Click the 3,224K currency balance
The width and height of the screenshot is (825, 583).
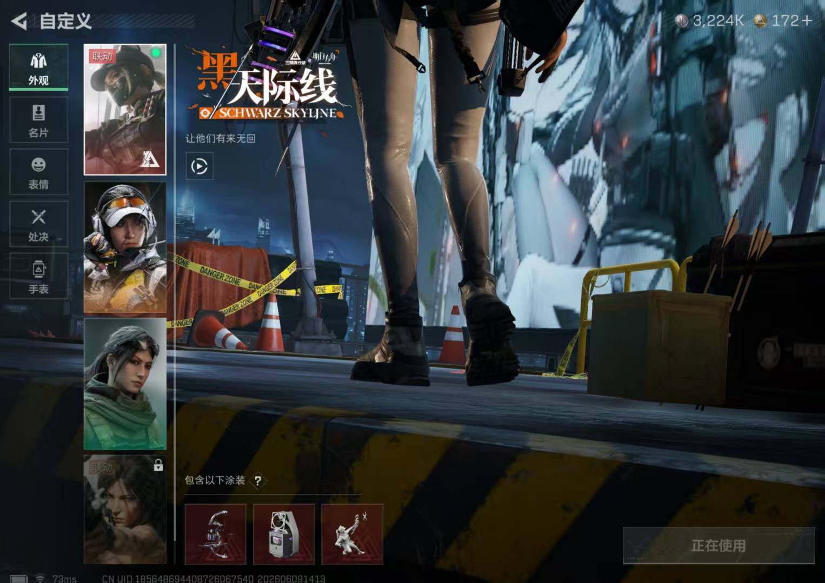point(718,21)
